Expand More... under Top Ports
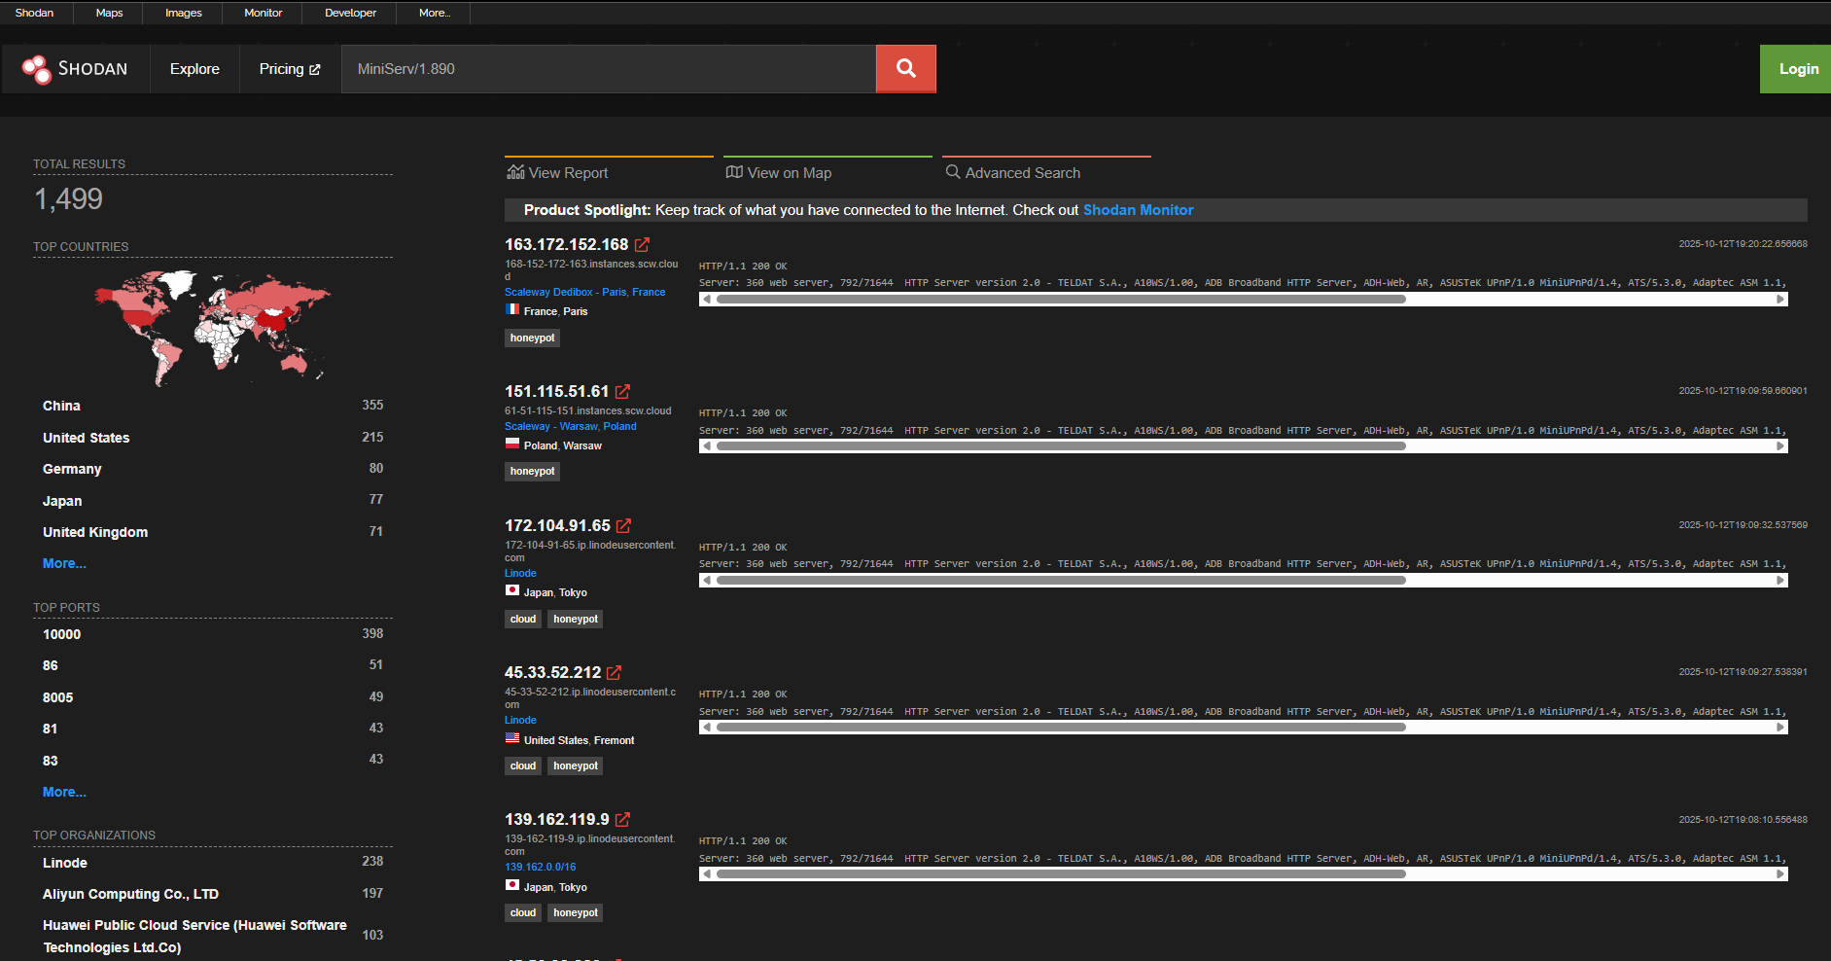1831x961 pixels. [64, 793]
